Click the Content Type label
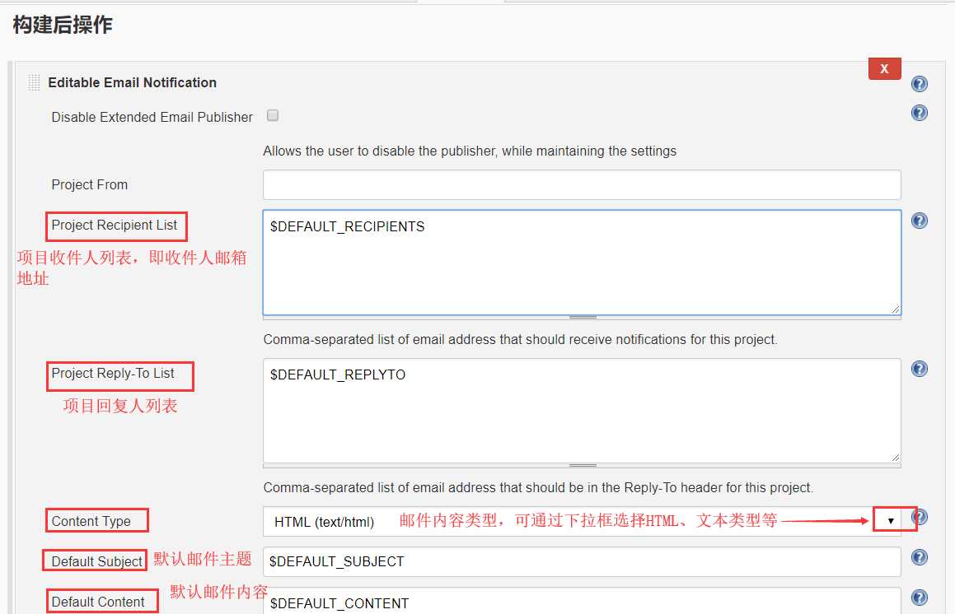 [91, 522]
